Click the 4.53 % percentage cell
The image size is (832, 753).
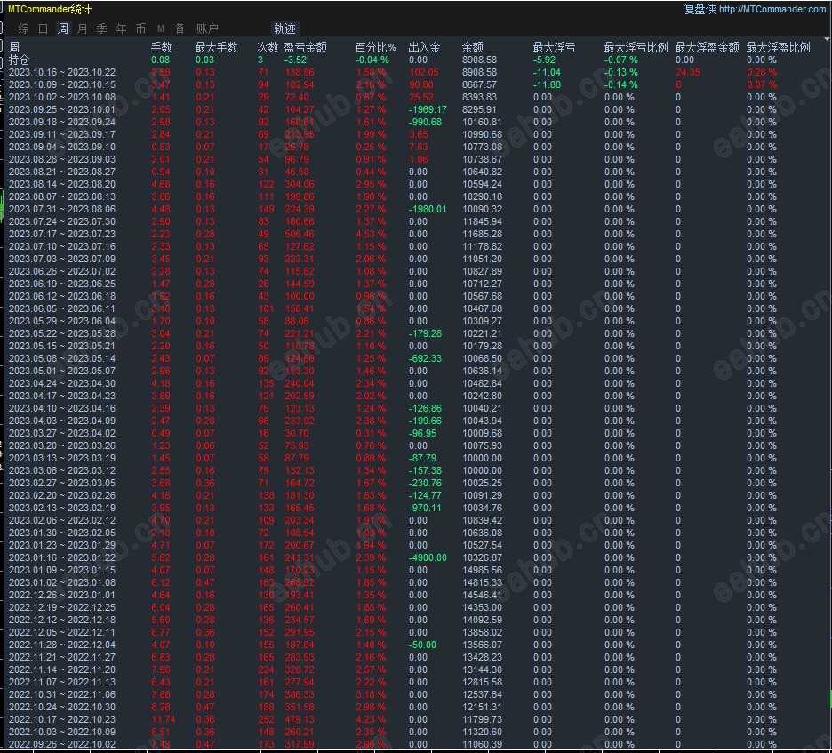pyautogui.click(x=371, y=234)
